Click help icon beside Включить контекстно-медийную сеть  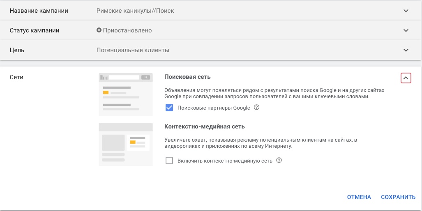pos(279,161)
